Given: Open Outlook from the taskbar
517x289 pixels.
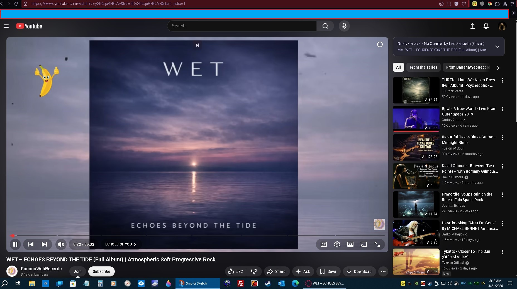Looking at the screenshot, I should tap(281, 283).
